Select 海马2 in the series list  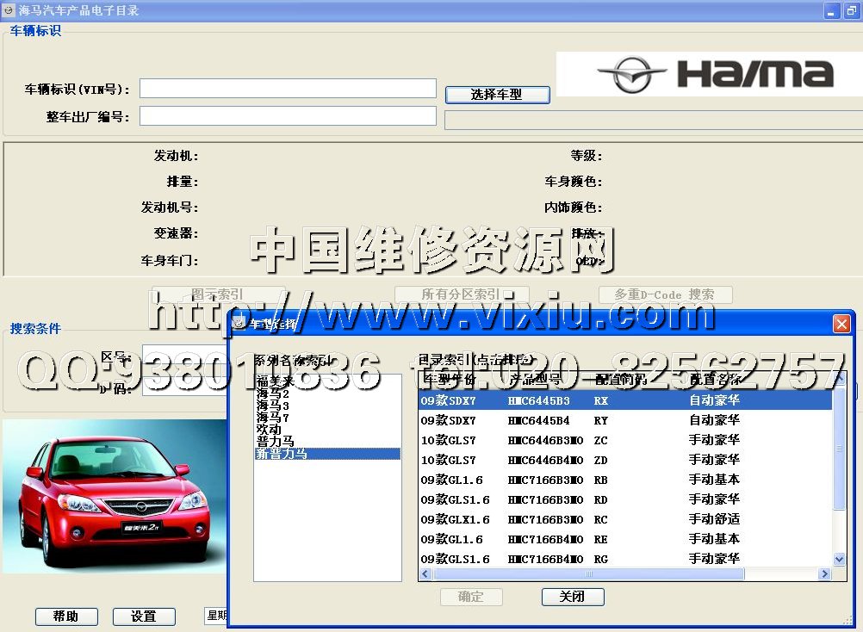(273, 393)
